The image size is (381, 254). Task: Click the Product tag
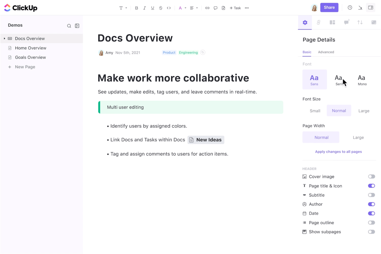pyautogui.click(x=169, y=53)
